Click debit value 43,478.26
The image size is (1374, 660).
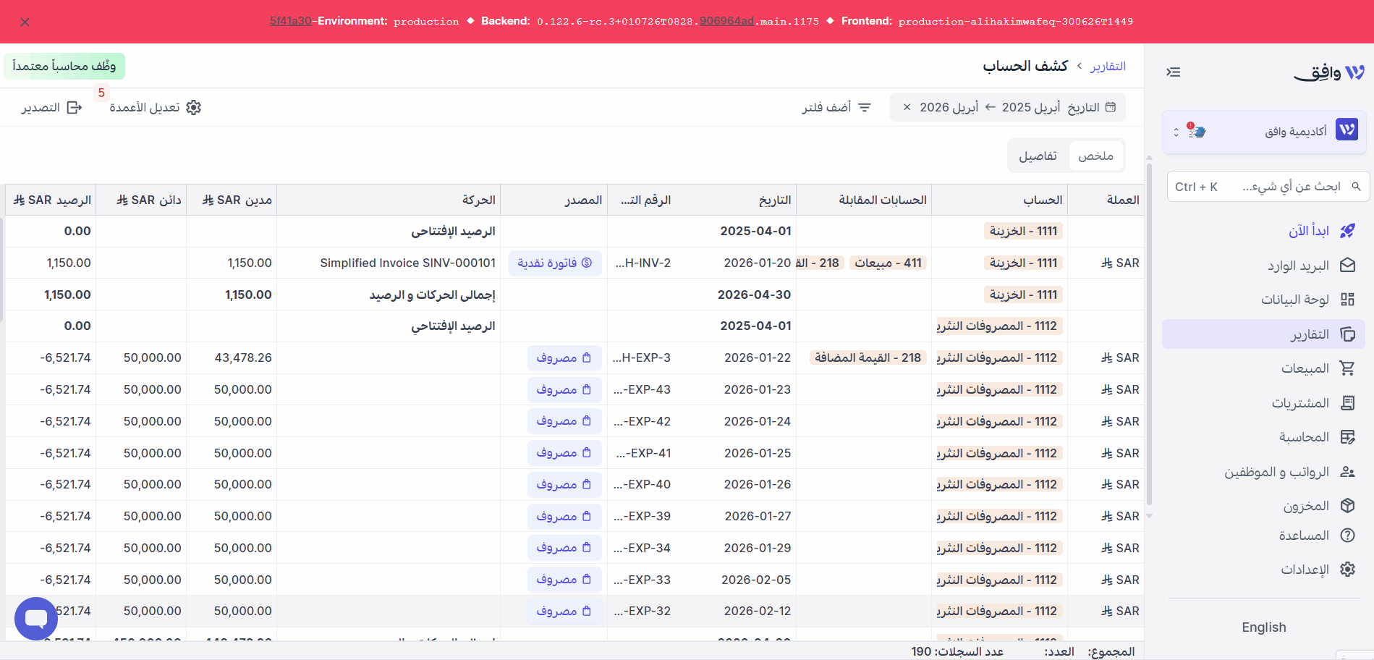tap(243, 357)
